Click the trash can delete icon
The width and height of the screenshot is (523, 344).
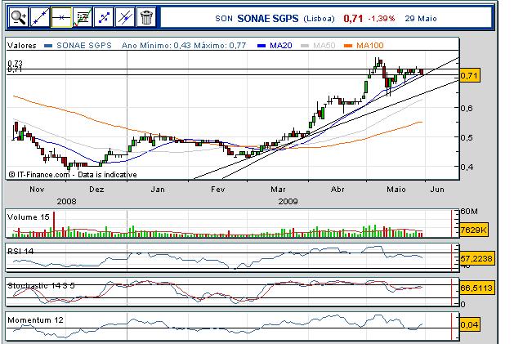point(146,17)
